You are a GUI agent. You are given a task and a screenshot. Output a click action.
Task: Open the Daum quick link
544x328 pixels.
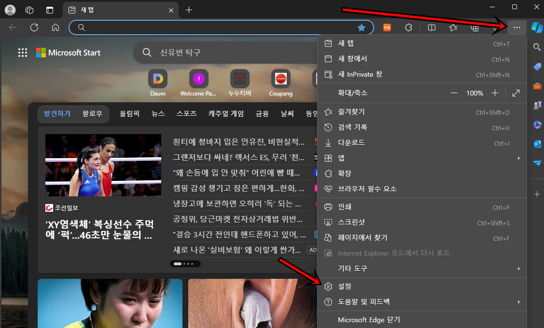tap(158, 83)
